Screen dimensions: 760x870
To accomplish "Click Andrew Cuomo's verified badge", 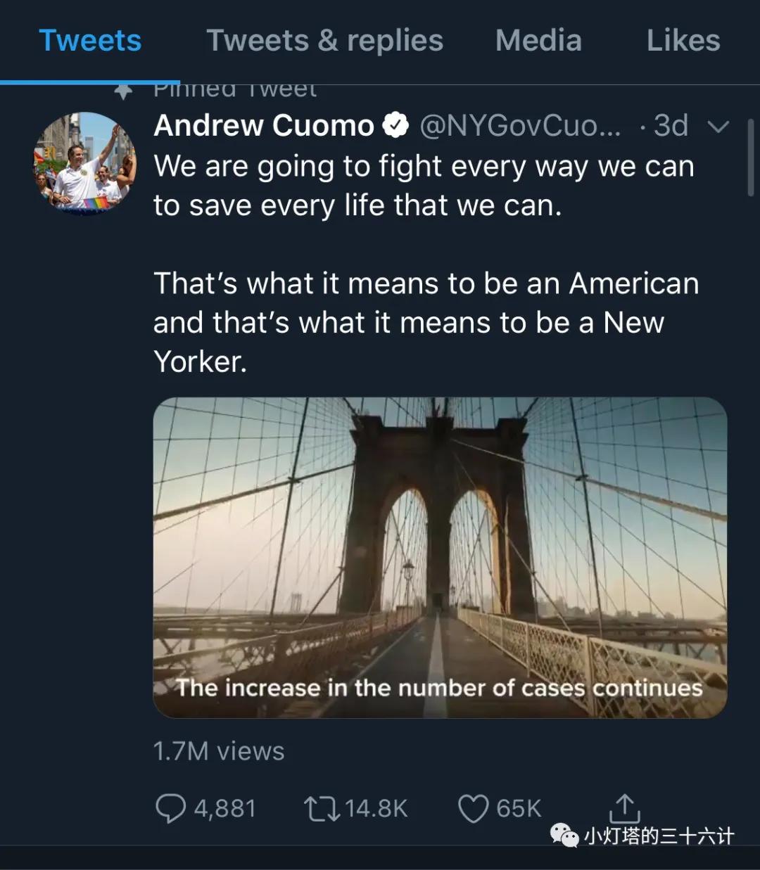I will point(396,124).
